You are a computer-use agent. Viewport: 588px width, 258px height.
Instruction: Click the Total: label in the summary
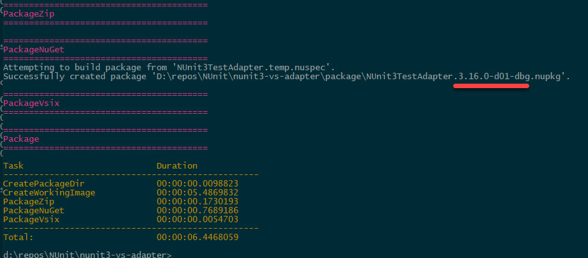pos(19,237)
